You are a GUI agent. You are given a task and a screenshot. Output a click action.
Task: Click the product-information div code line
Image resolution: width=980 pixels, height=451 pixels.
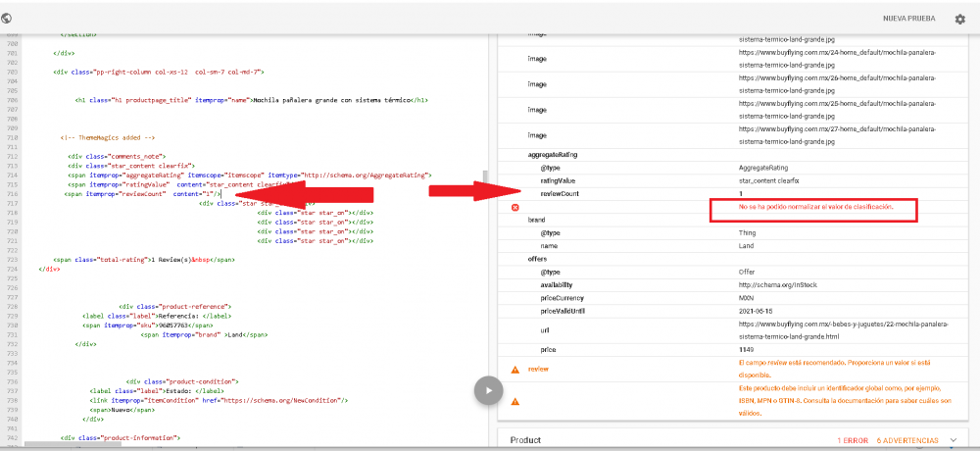[120, 437]
